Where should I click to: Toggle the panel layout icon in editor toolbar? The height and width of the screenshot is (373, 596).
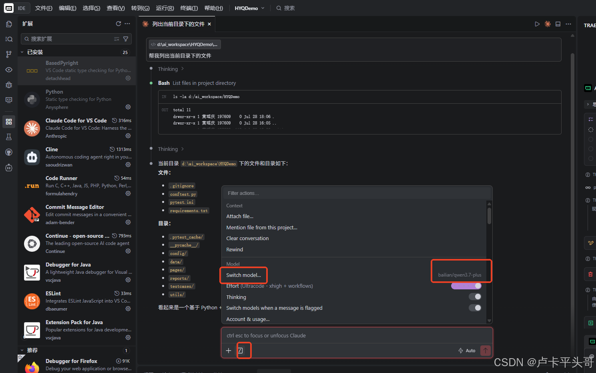tap(558, 24)
